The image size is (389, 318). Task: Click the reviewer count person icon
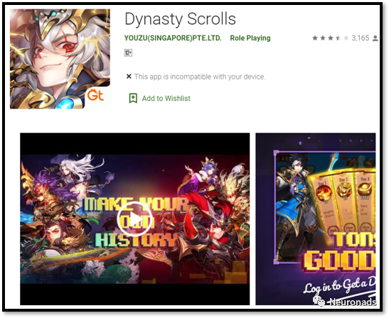coord(375,38)
